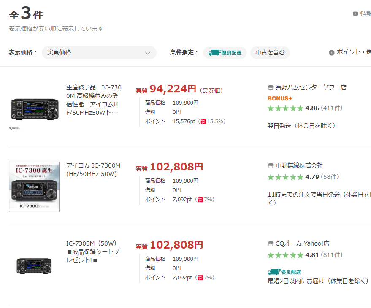Click the 全3件 results heading

tap(26, 14)
